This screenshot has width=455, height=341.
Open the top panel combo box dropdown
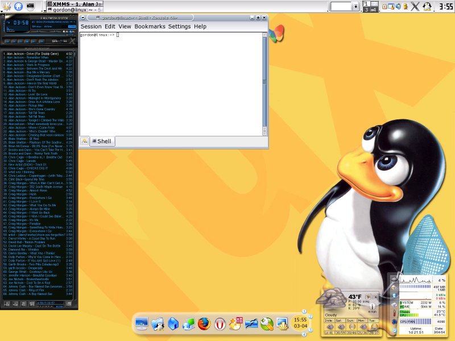[x=356, y=6]
